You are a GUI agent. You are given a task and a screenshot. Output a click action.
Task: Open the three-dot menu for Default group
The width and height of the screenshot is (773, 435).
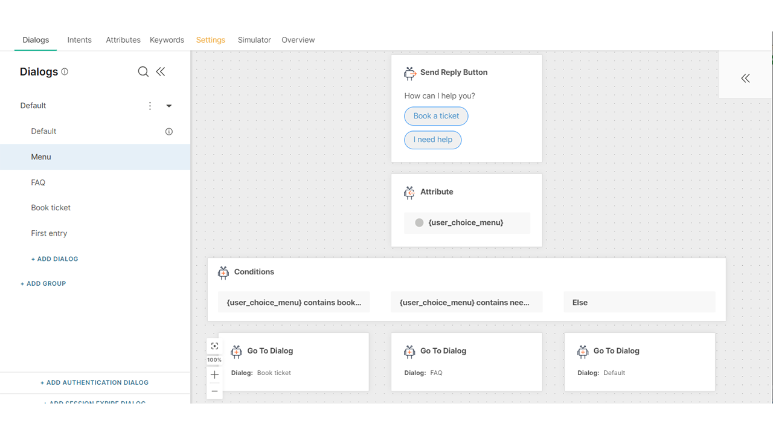click(x=150, y=106)
